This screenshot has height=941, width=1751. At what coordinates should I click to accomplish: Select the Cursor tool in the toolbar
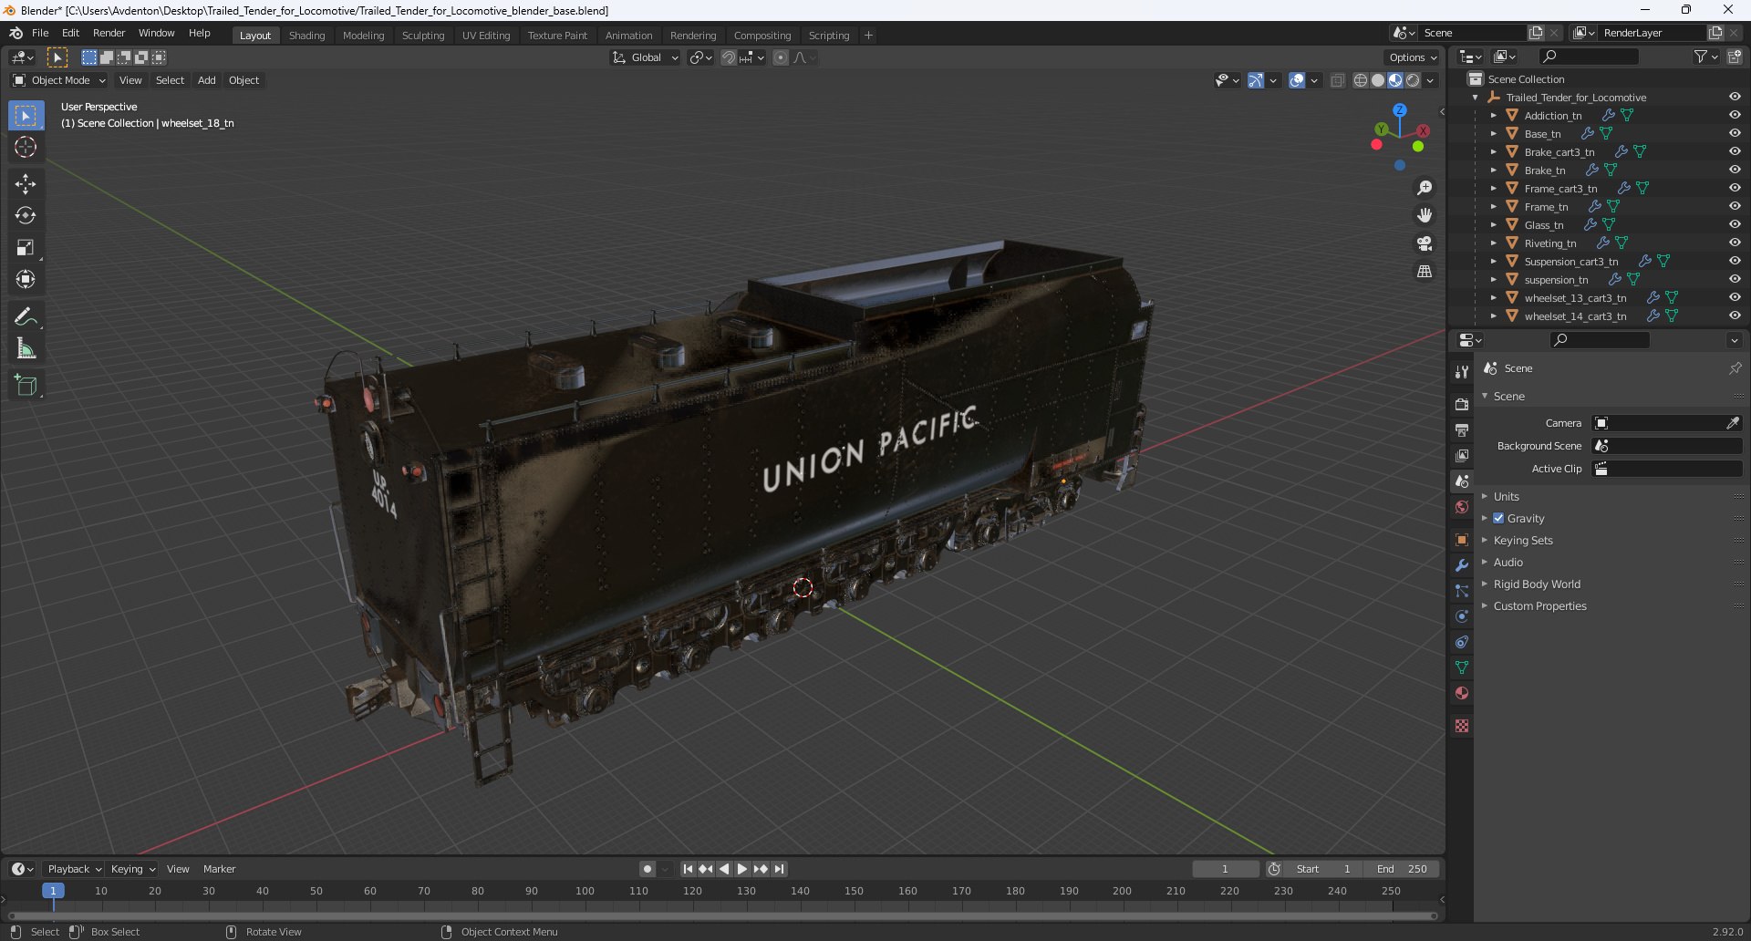(x=26, y=148)
